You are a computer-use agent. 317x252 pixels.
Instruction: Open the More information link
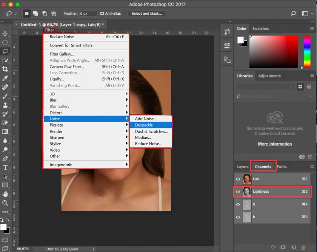pos(275,144)
